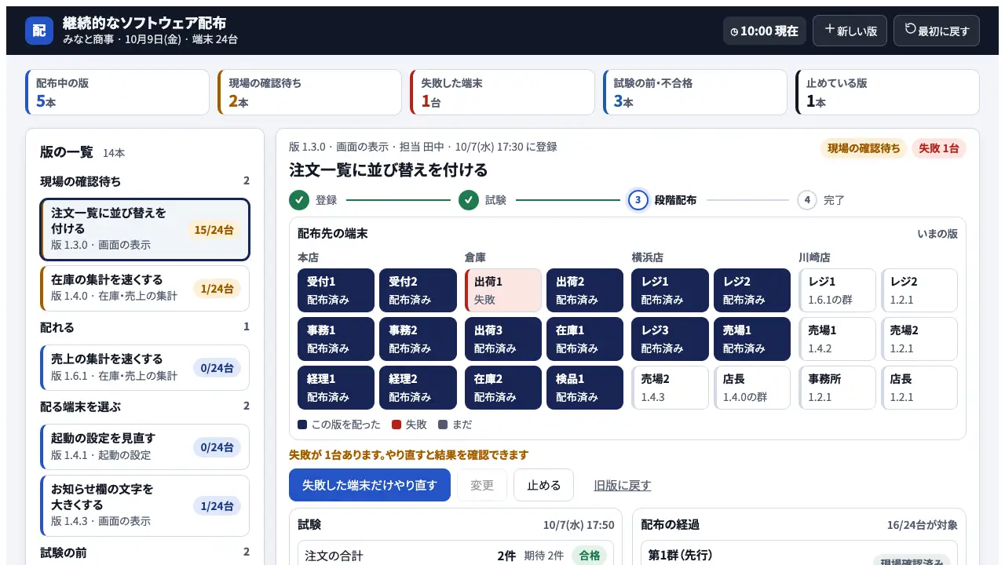
Task: Open the 試験の前・不合格 summary card
Action: 695,93
